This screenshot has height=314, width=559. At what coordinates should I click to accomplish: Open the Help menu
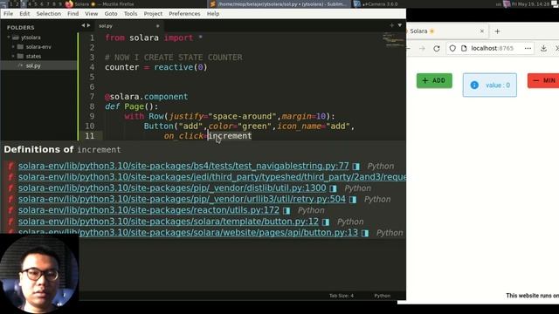click(213, 14)
